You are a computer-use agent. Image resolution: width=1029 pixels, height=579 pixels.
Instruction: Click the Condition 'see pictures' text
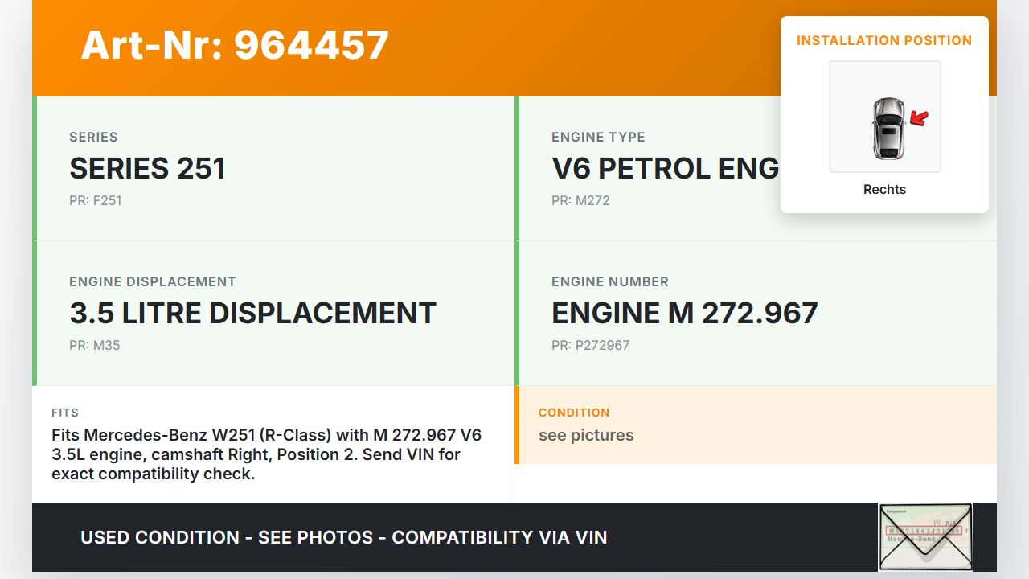pos(586,435)
